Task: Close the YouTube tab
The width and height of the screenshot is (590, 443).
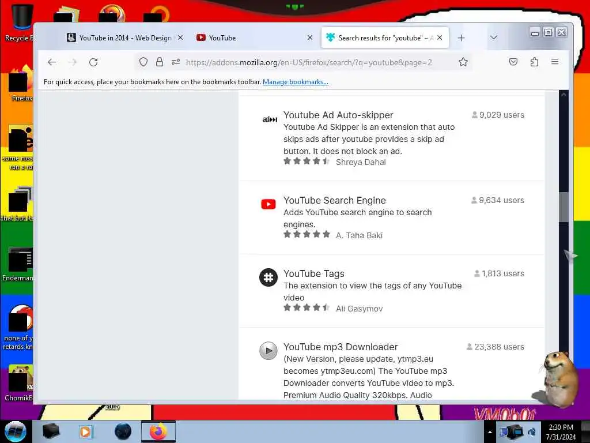Action: pos(310,37)
